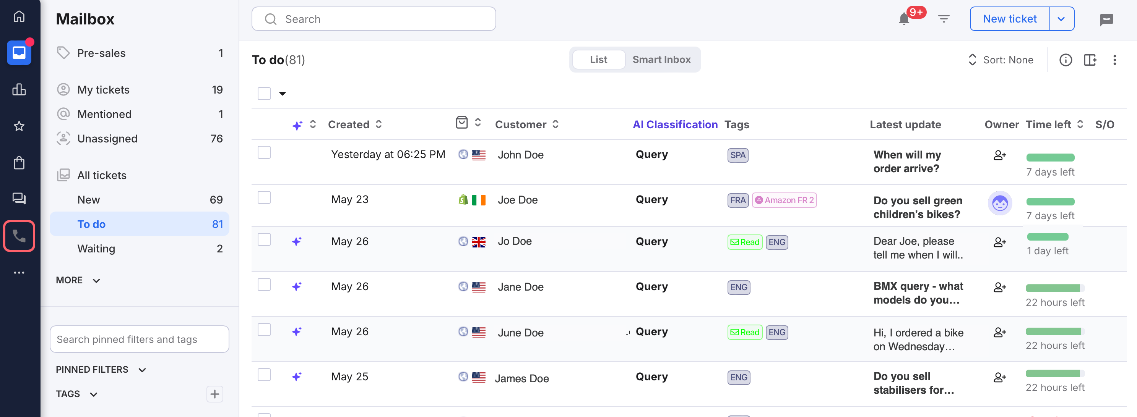The height and width of the screenshot is (417, 1137).
Task: Click the column layout settings icon
Action: coord(1090,60)
